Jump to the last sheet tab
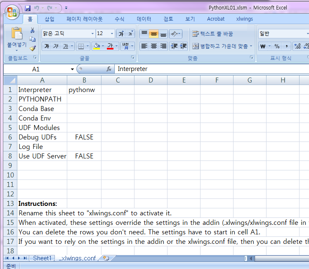This screenshot has width=309, height=269. [25, 258]
